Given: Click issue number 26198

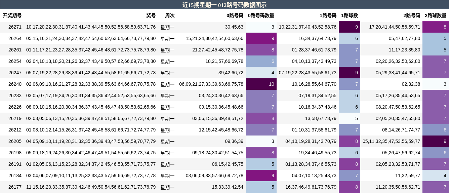Looking at the screenshot, I should [x=15, y=153].
